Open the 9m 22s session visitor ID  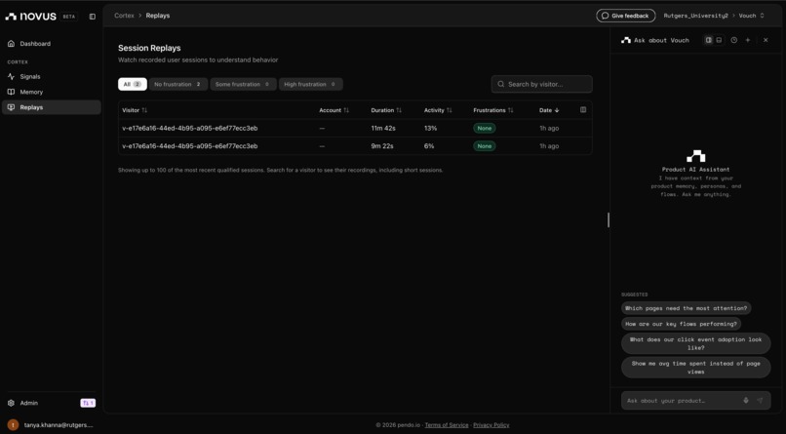(x=190, y=146)
